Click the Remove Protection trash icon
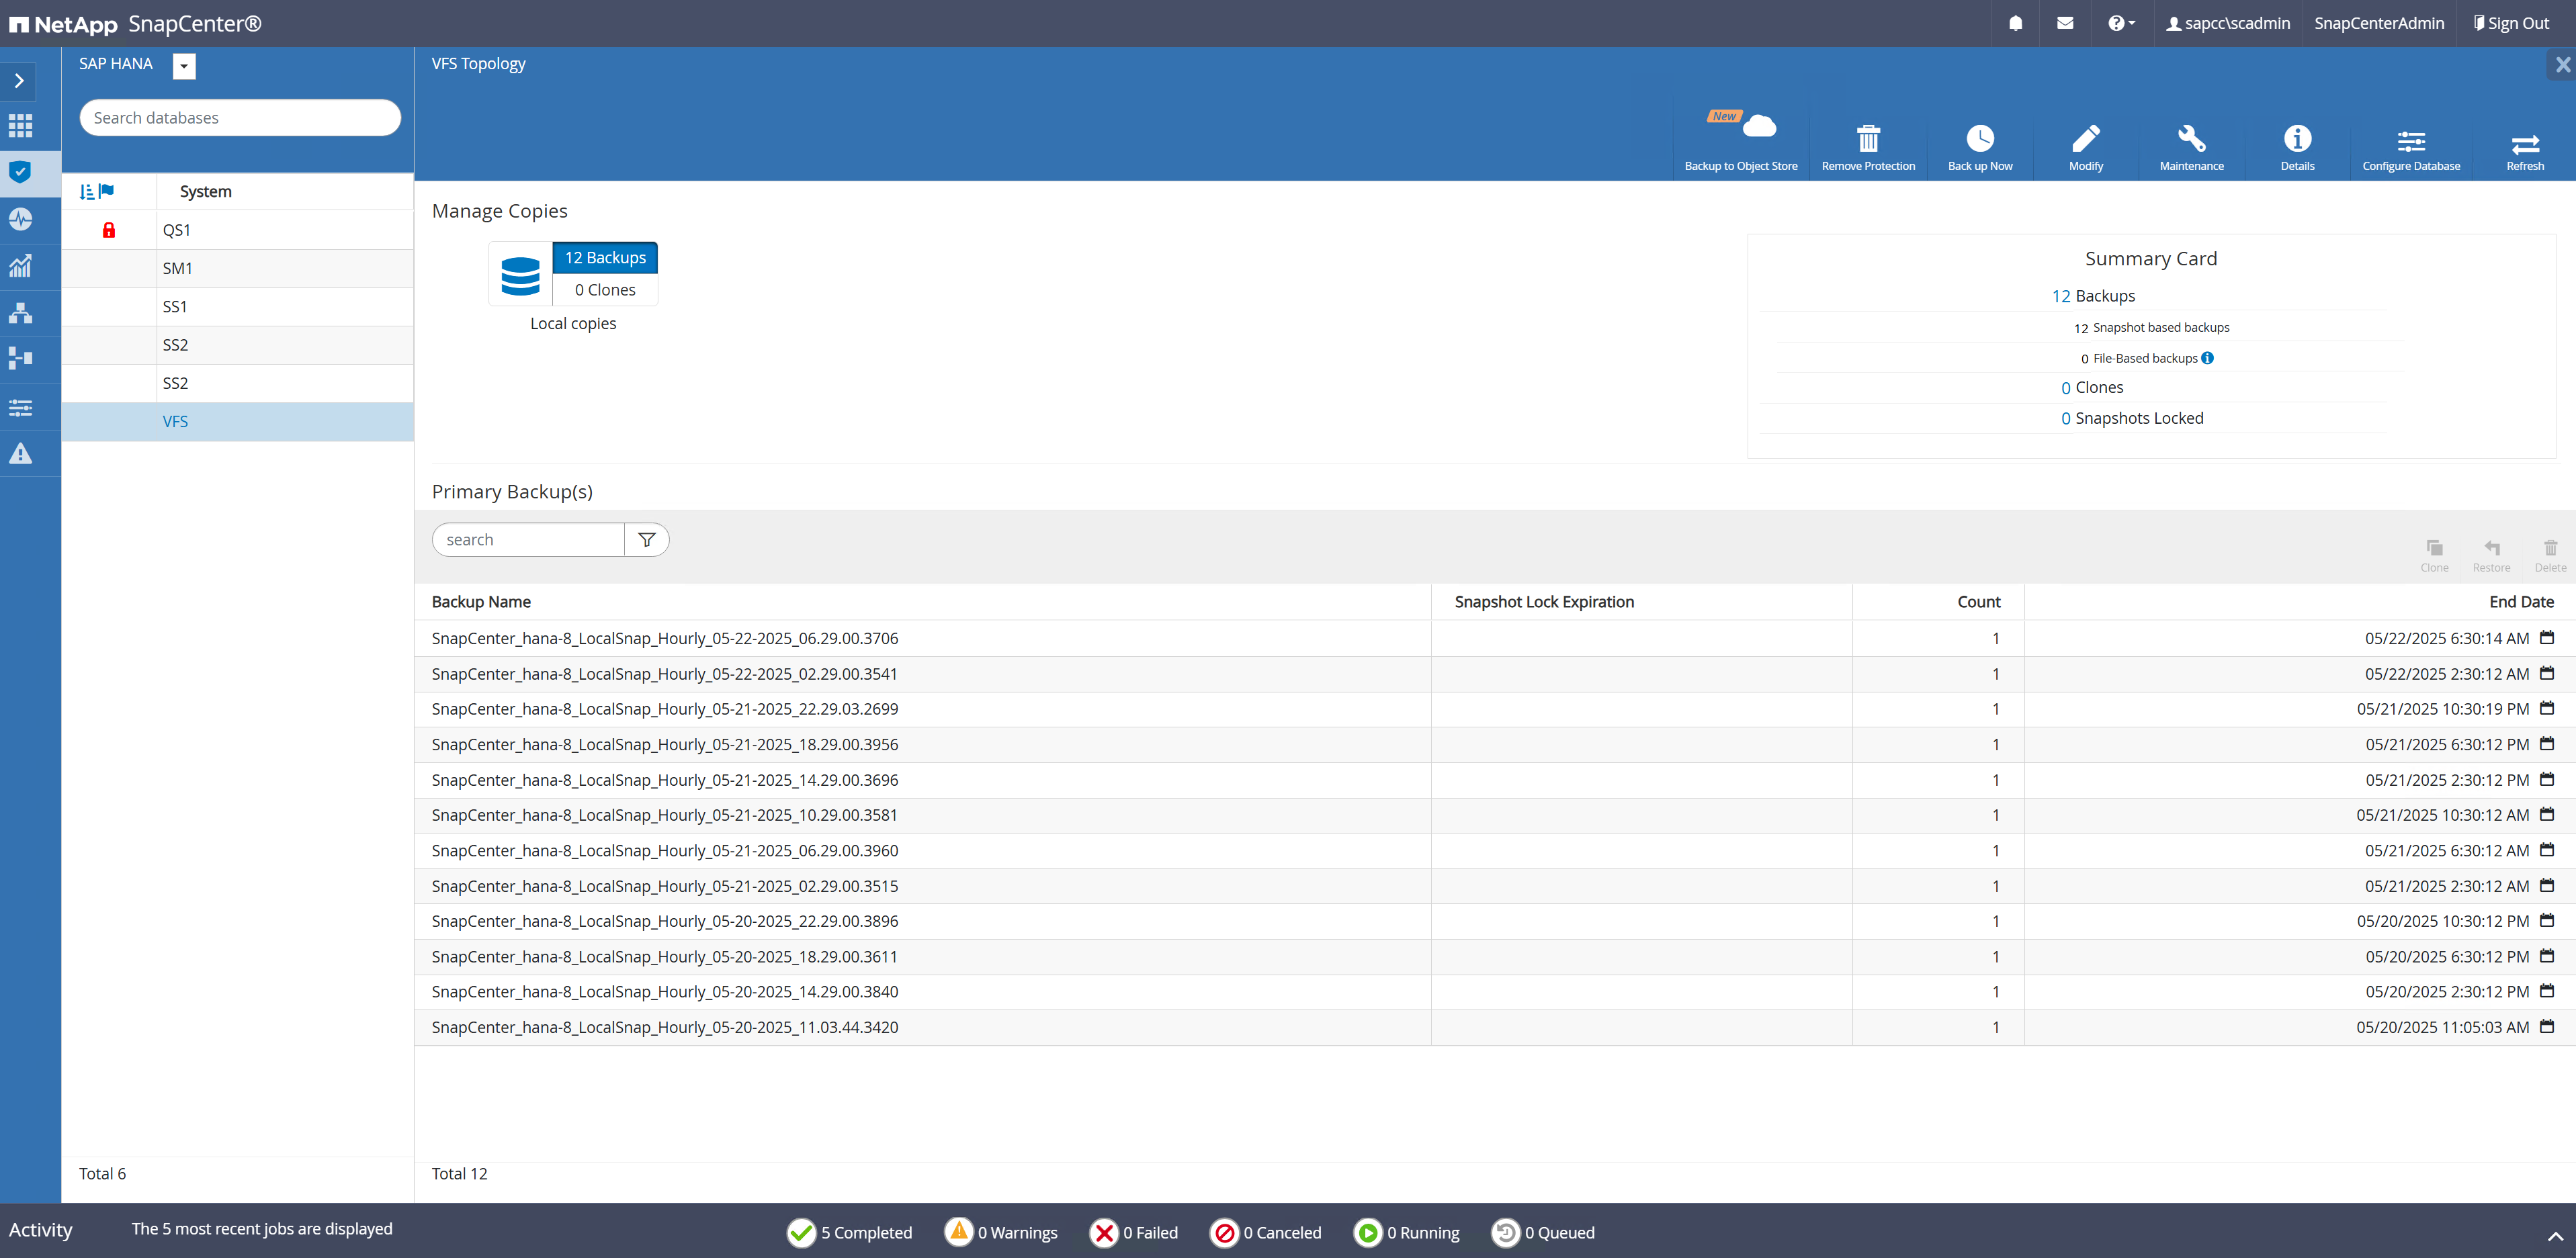This screenshot has height=1258, width=2576. [x=1867, y=140]
